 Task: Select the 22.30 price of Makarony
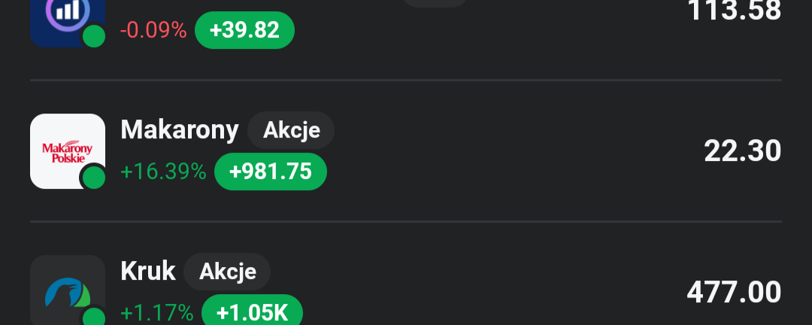(x=742, y=152)
